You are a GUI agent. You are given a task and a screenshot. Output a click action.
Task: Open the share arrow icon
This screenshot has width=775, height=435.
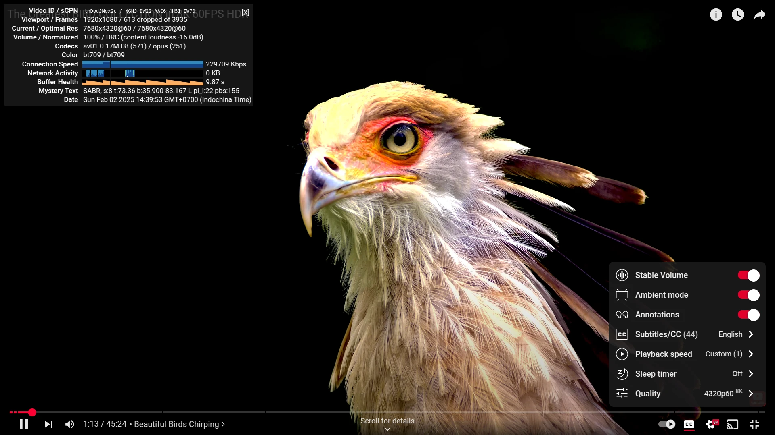click(760, 14)
